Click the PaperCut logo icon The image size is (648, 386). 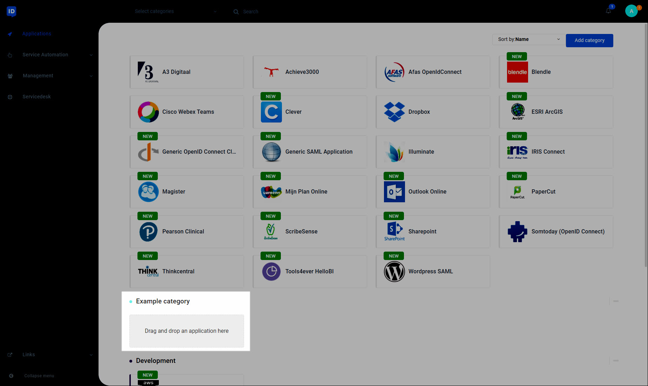[518, 192]
